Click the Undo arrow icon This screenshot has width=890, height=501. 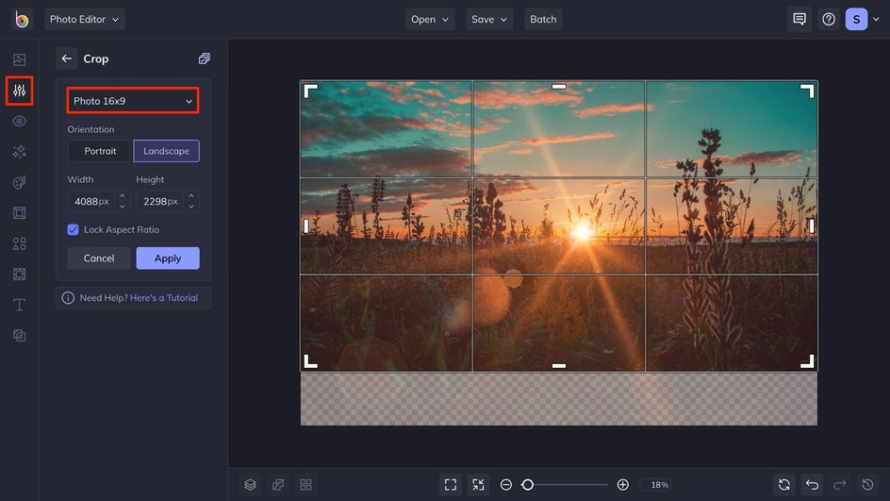click(x=812, y=484)
